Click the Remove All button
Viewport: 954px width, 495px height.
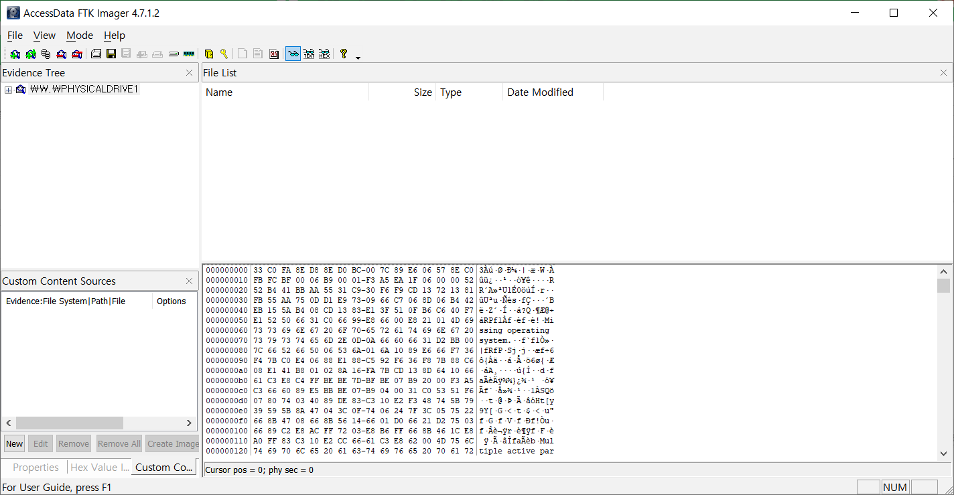119,443
